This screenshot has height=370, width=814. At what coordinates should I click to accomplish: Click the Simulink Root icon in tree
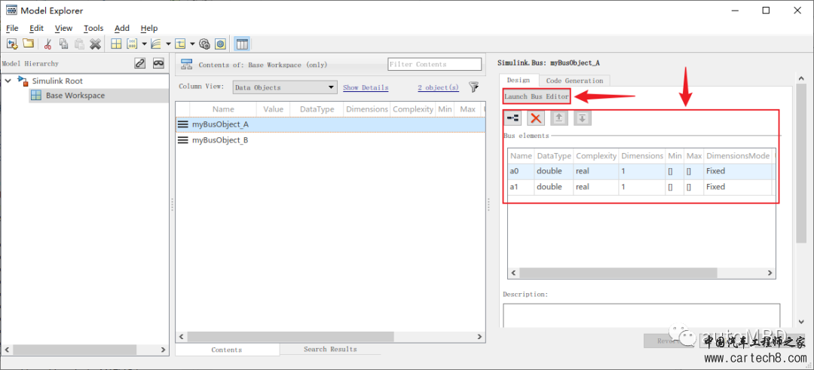pos(23,81)
